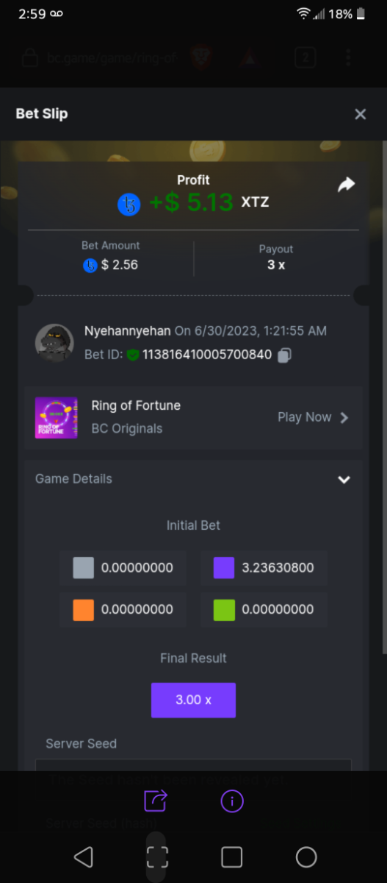The image size is (387, 883).
Task: Open the Ring of Fortune game thumbnail
Action: click(x=57, y=418)
